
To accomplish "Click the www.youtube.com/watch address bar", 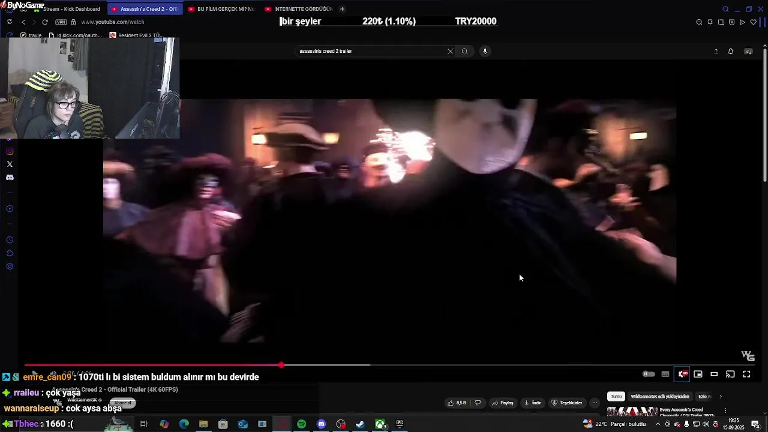I will tap(113, 22).
